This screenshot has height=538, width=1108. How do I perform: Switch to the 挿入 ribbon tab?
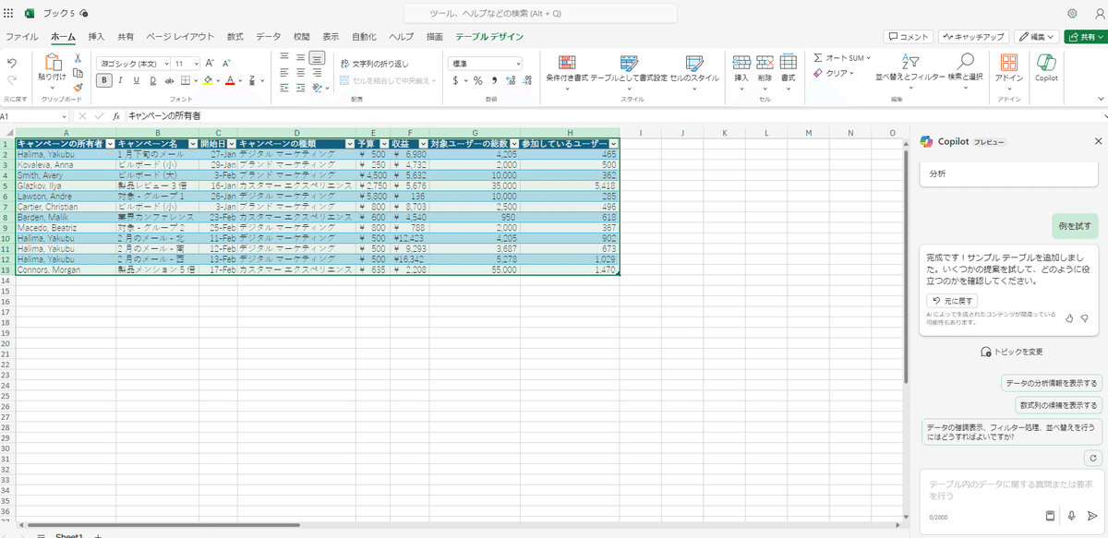click(96, 37)
